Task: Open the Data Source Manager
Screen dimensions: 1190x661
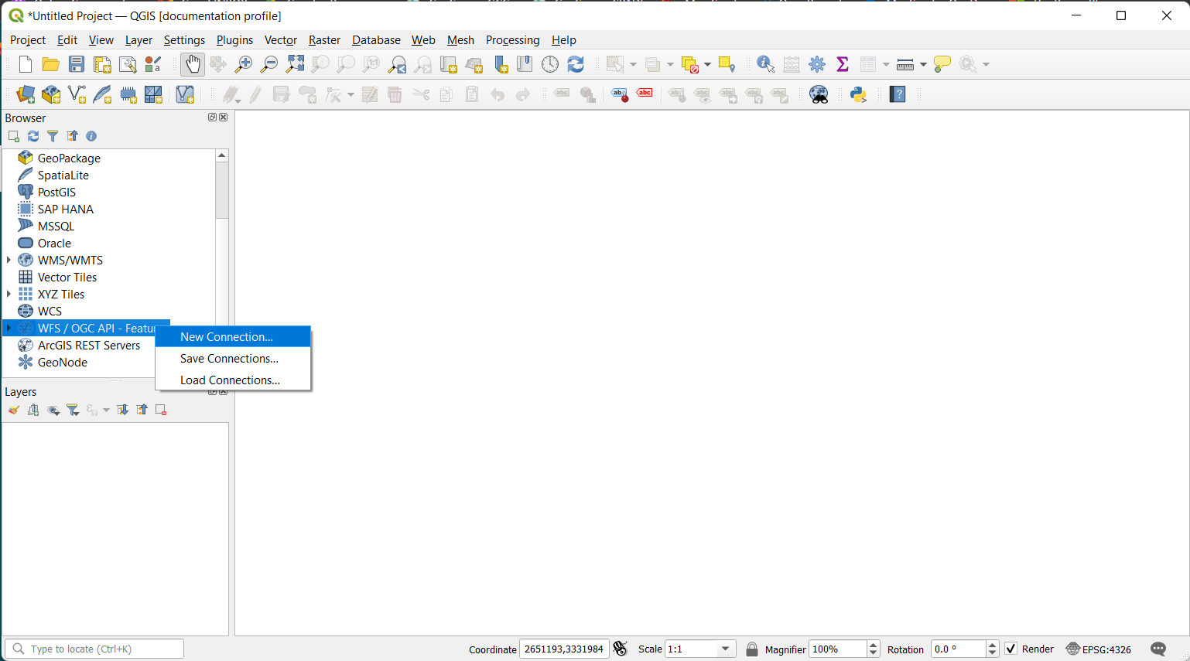Action: pyautogui.click(x=25, y=94)
